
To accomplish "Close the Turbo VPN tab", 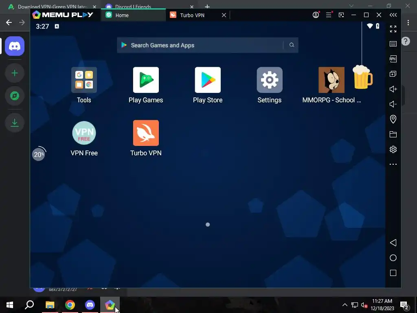I will pos(224,15).
